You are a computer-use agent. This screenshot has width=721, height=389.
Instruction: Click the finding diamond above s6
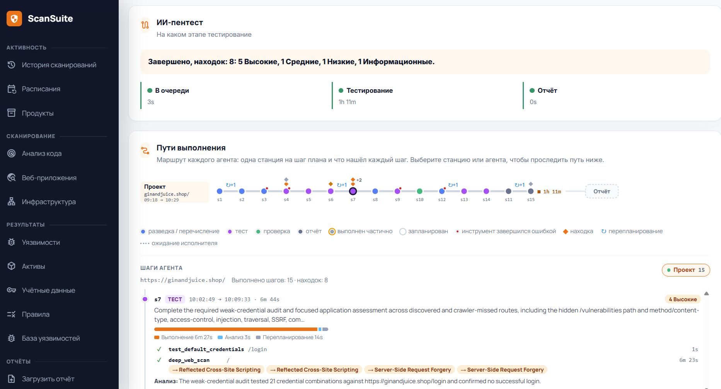[331, 184]
